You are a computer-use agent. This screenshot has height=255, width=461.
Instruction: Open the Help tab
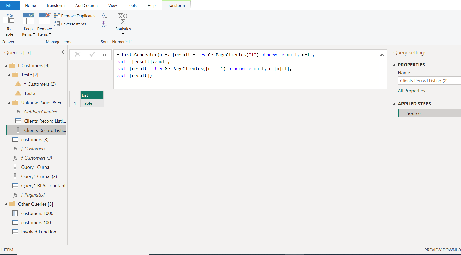[152, 5]
